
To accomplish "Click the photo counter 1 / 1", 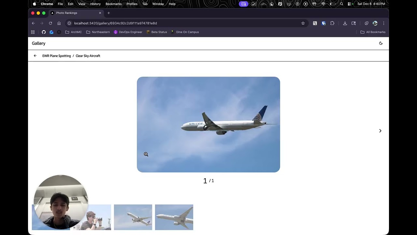I will point(208,180).
